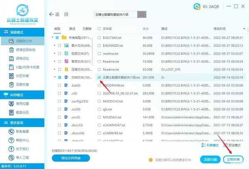
Task: Switch to the 已删除 tab
Action: tap(87, 29)
